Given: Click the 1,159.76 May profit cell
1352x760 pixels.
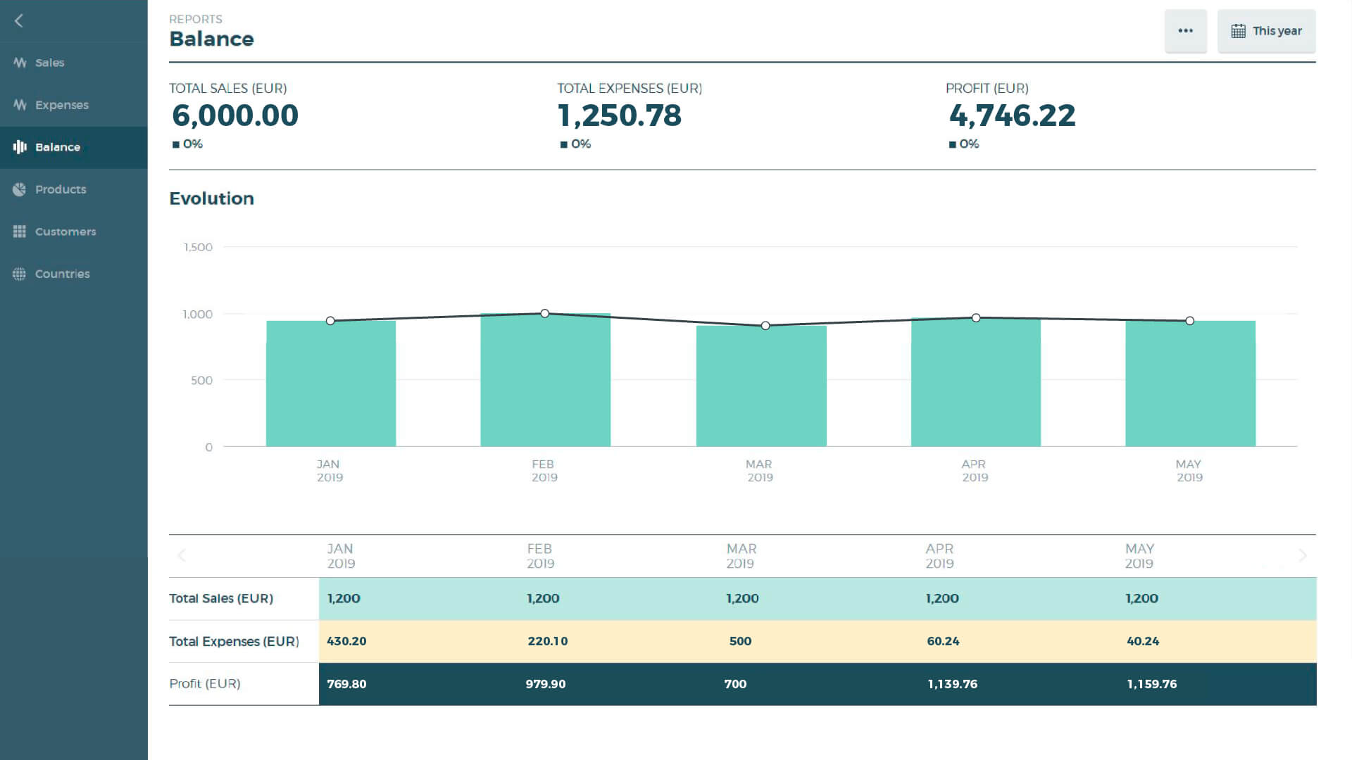Looking at the screenshot, I should tap(1152, 684).
